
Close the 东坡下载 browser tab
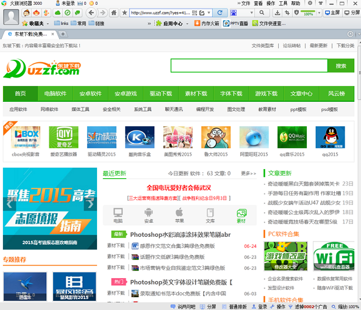(x=52, y=34)
